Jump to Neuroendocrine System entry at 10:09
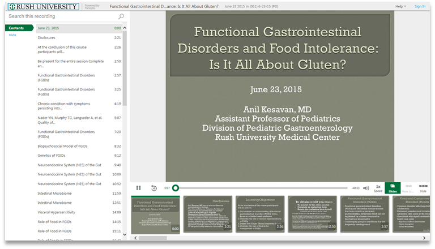Screen dimensions: 435x249 (79, 174)
